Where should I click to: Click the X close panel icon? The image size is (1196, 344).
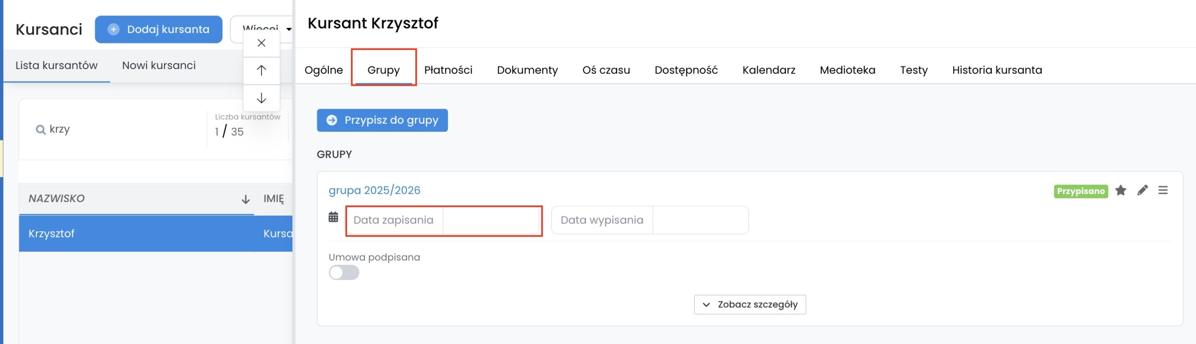[261, 43]
